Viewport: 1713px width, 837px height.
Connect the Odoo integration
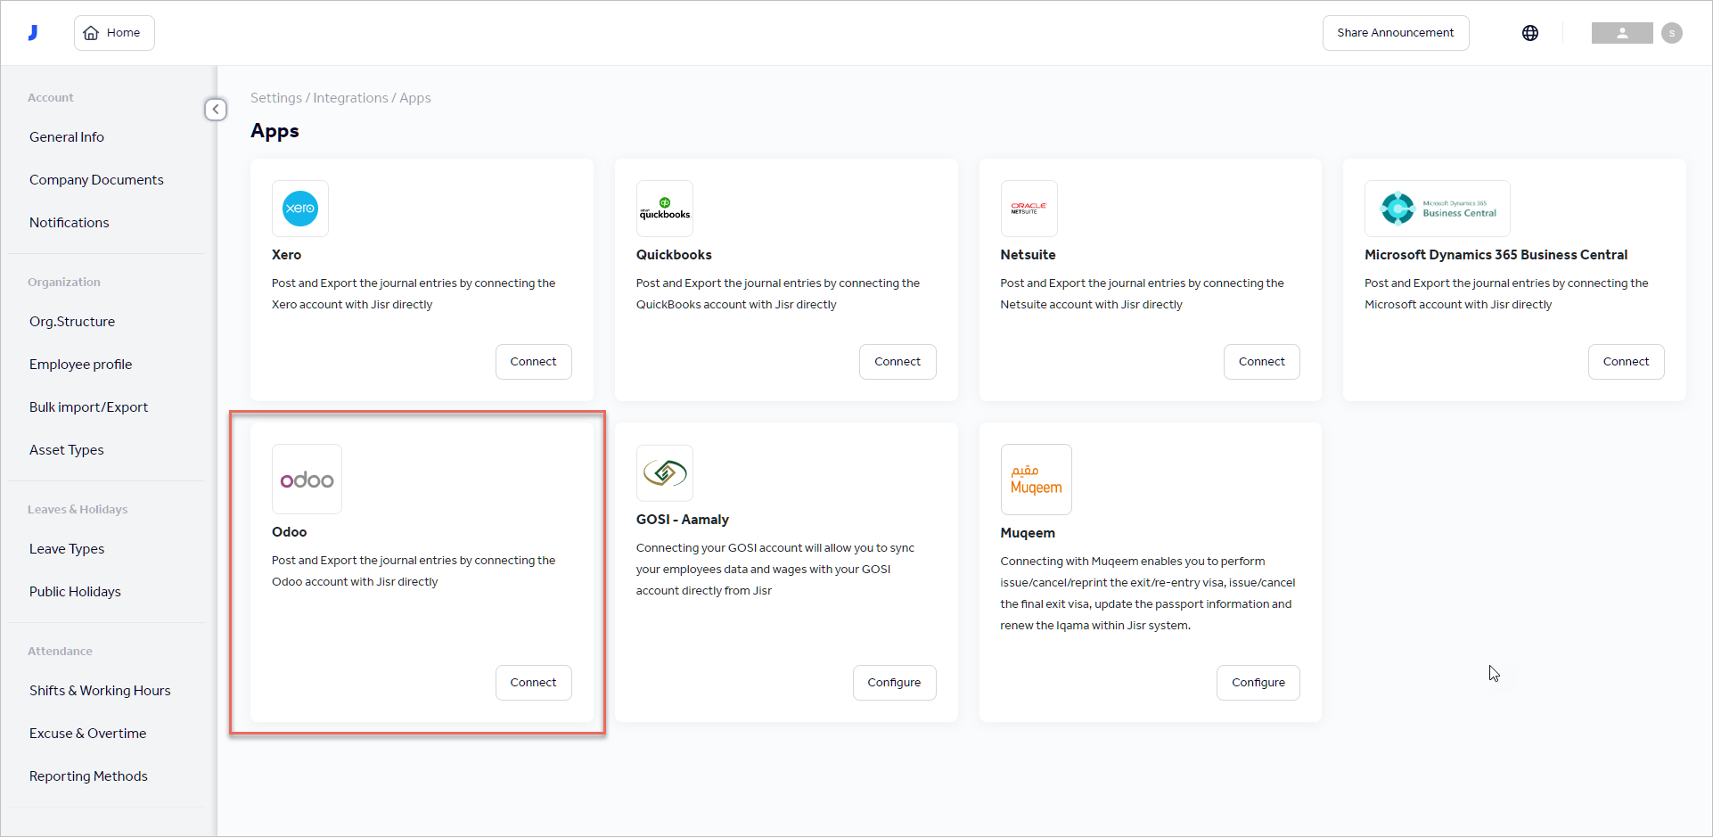coord(533,682)
